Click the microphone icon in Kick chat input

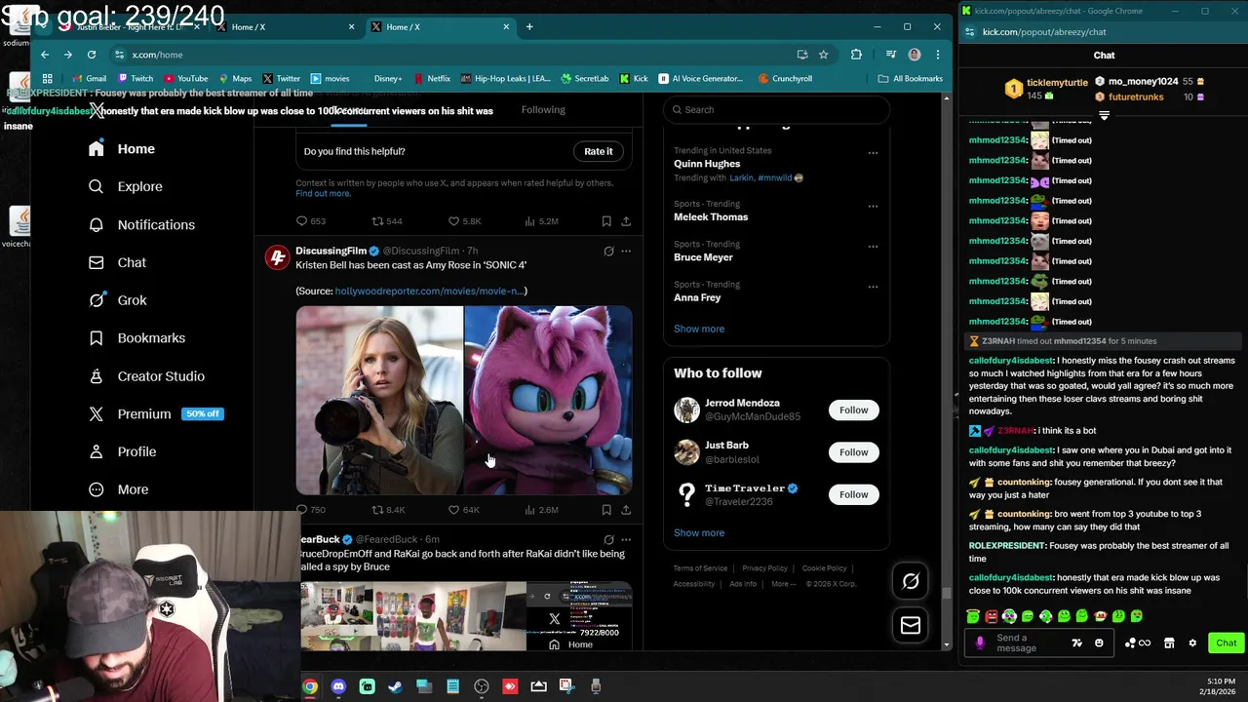click(980, 643)
